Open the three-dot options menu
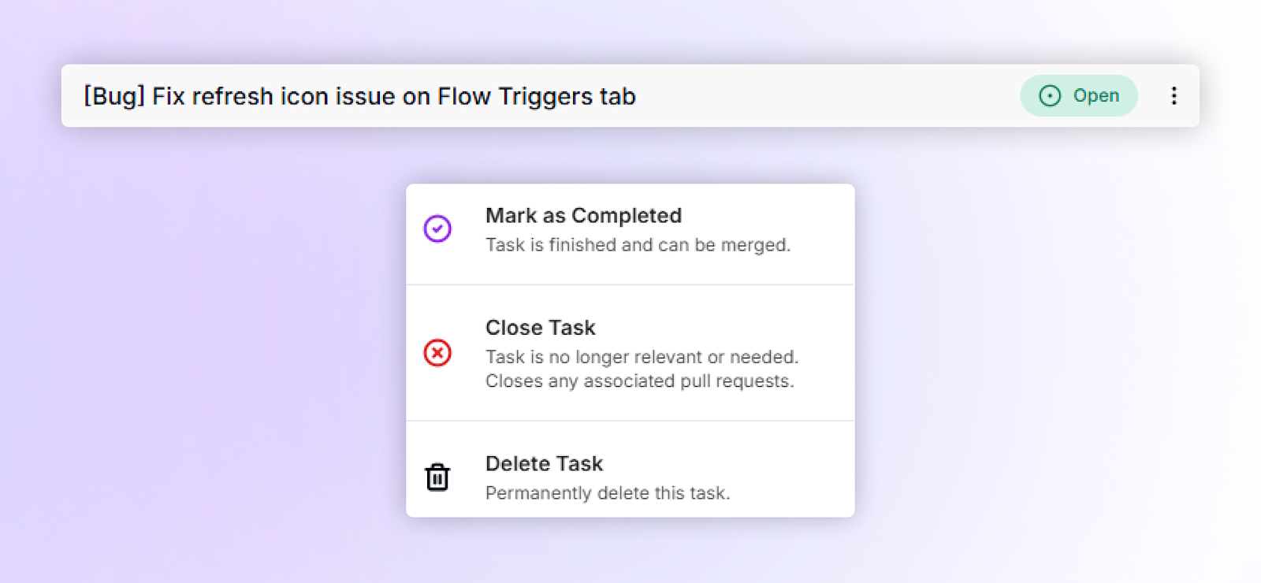 (x=1174, y=95)
